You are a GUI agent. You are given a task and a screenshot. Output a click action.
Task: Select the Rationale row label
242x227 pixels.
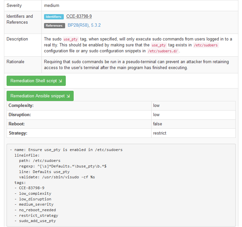(x=15, y=62)
